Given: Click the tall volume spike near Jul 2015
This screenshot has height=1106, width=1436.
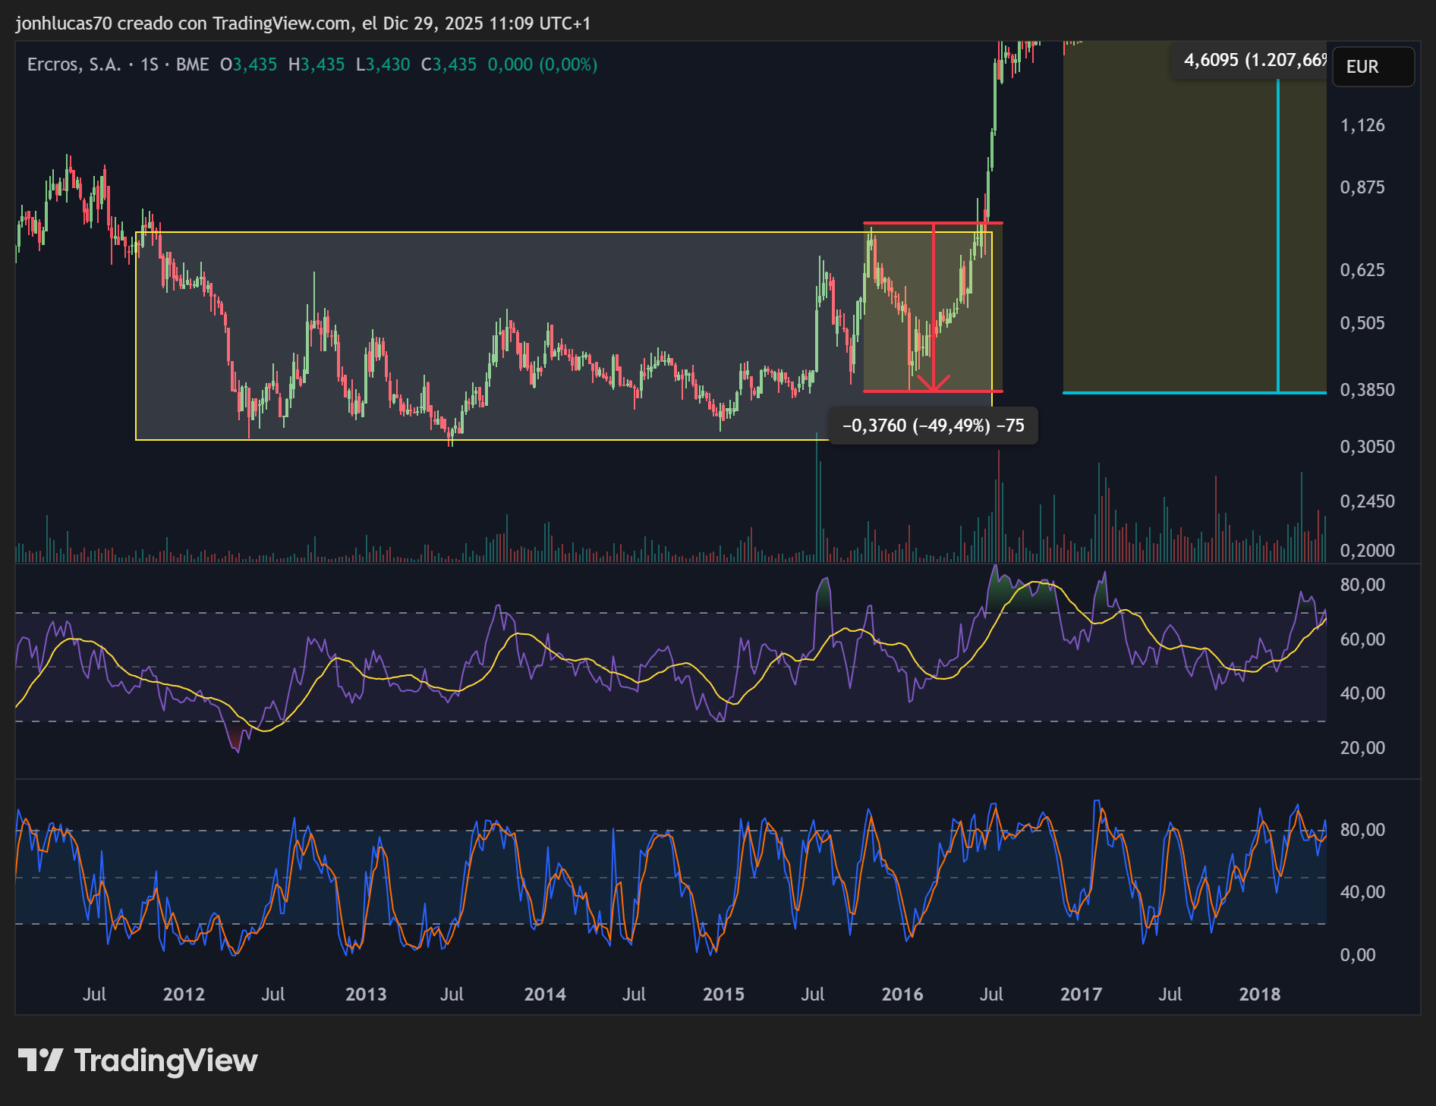Looking at the screenshot, I should click(x=817, y=493).
